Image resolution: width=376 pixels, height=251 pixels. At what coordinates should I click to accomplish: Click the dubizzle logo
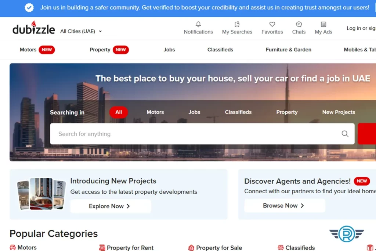(33, 28)
